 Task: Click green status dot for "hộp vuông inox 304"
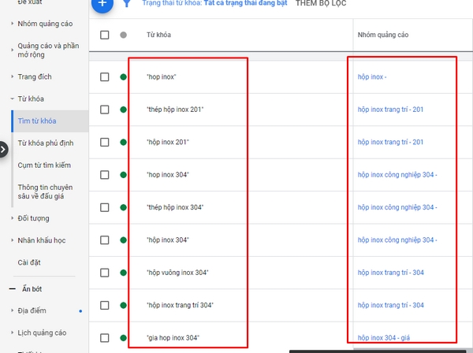124,273
